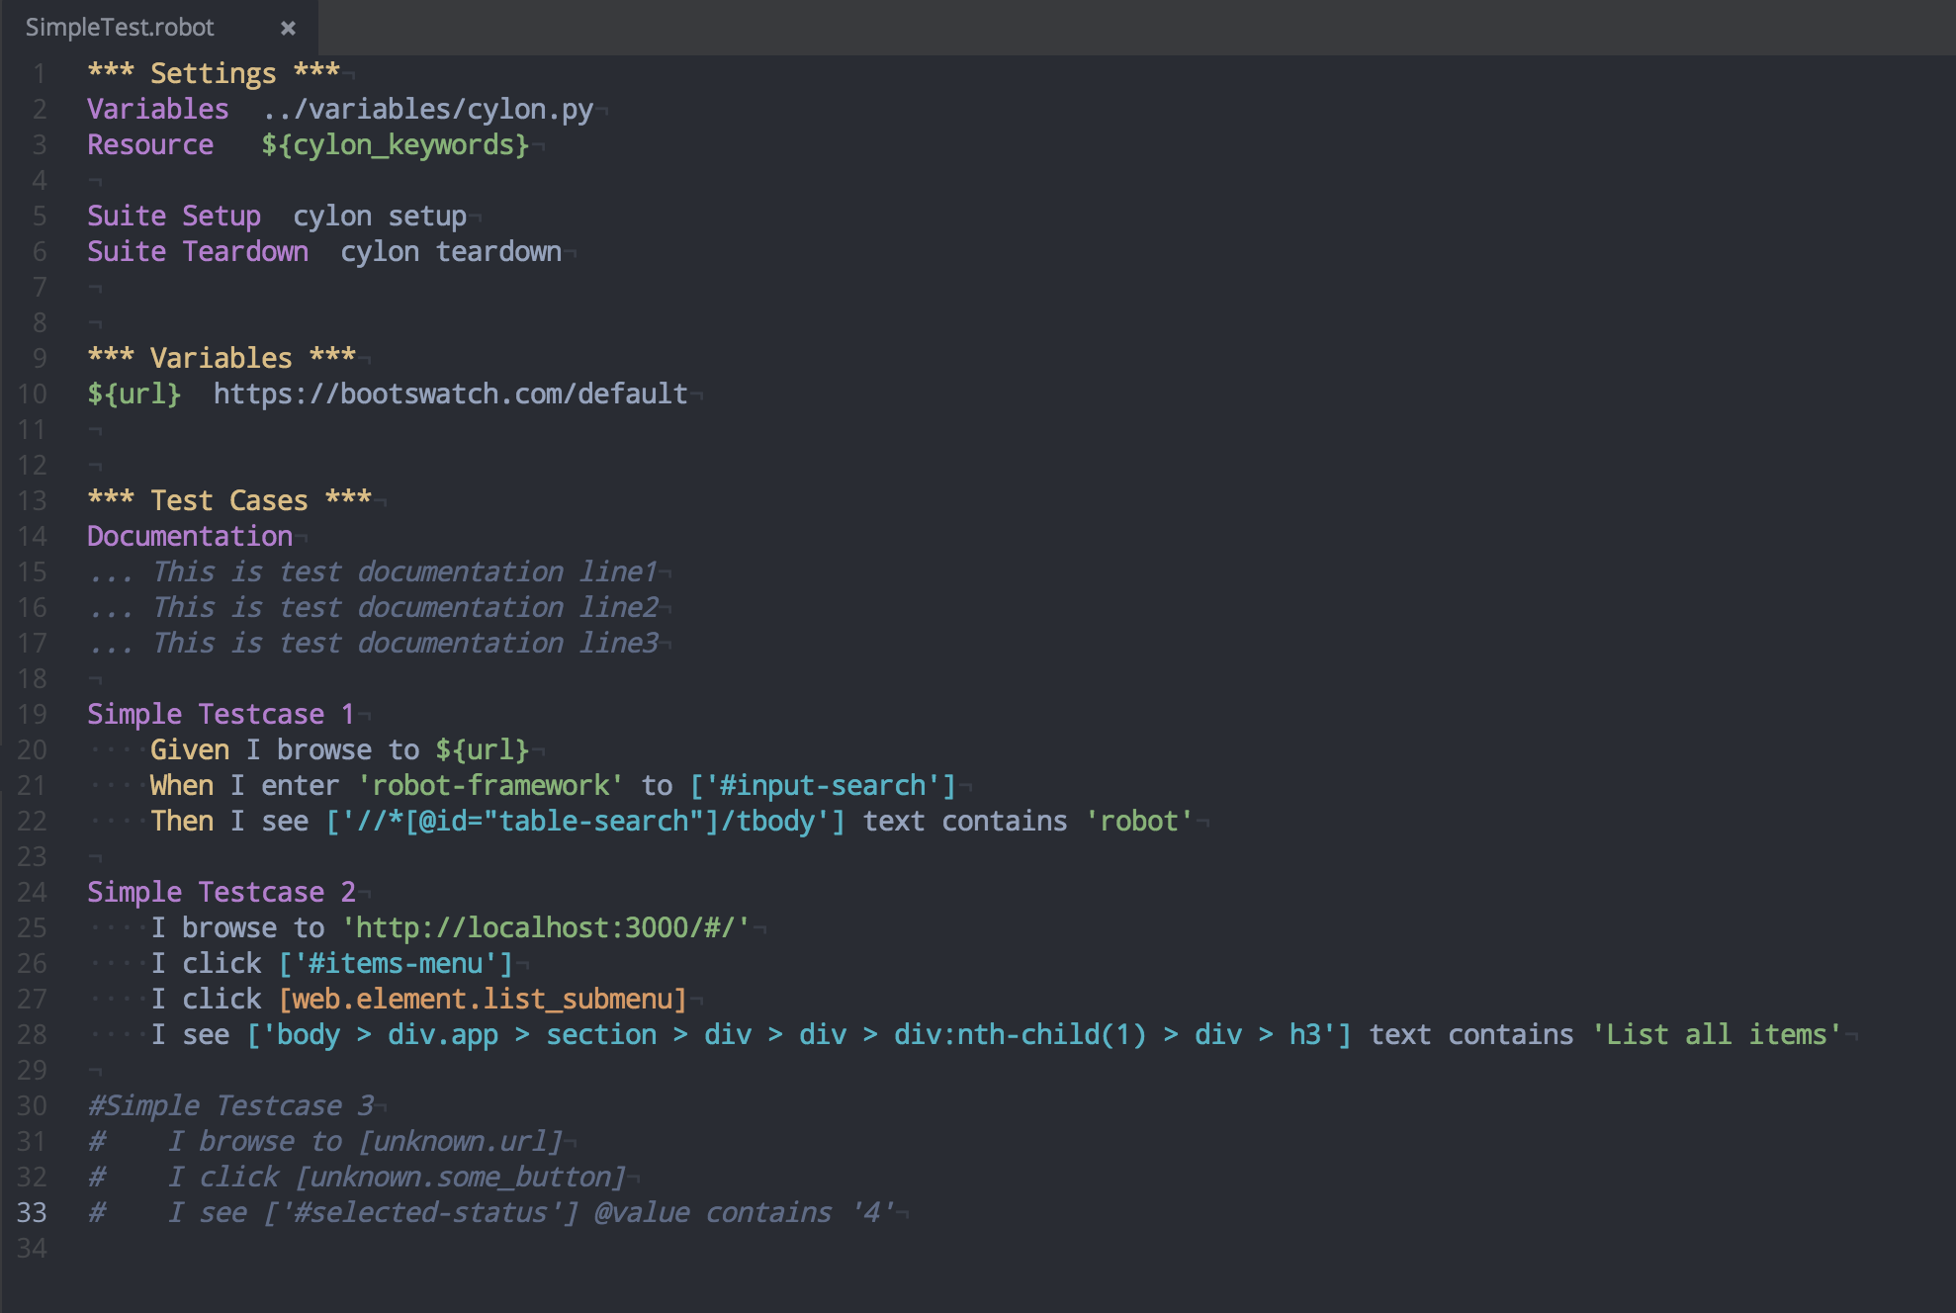The height and width of the screenshot is (1313, 1956).
Task: Click commented '#Simple Testcase 3' line
Action: click(230, 1105)
